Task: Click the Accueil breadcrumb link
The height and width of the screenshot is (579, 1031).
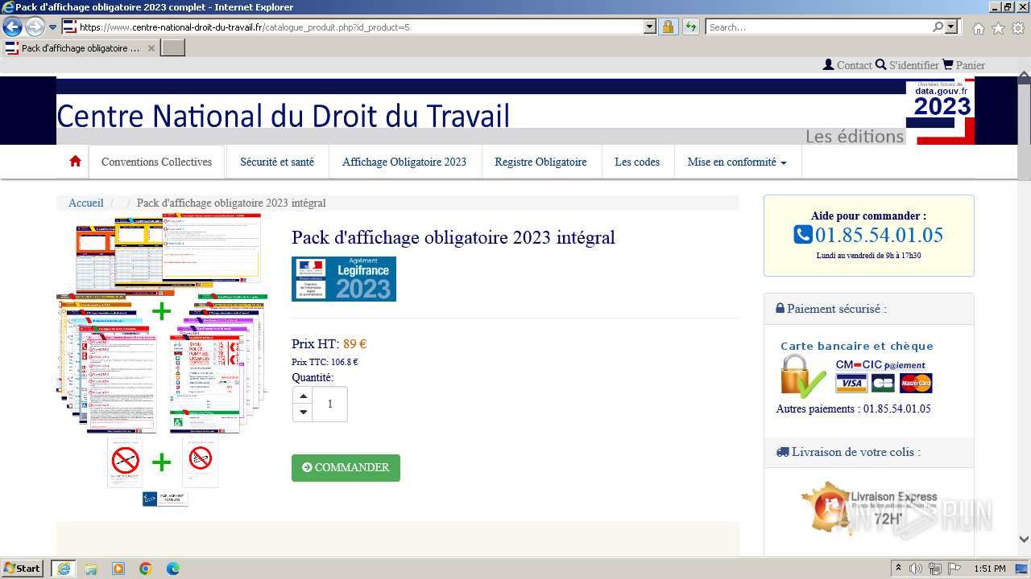Action: tap(86, 203)
